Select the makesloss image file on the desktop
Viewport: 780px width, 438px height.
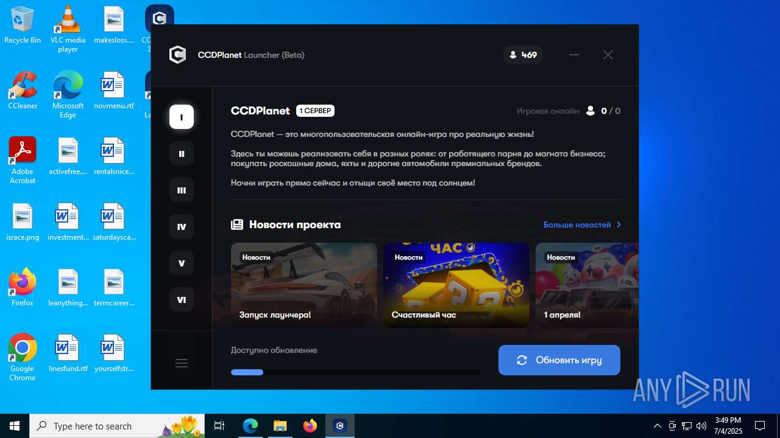pyautogui.click(x=114, y=25)
